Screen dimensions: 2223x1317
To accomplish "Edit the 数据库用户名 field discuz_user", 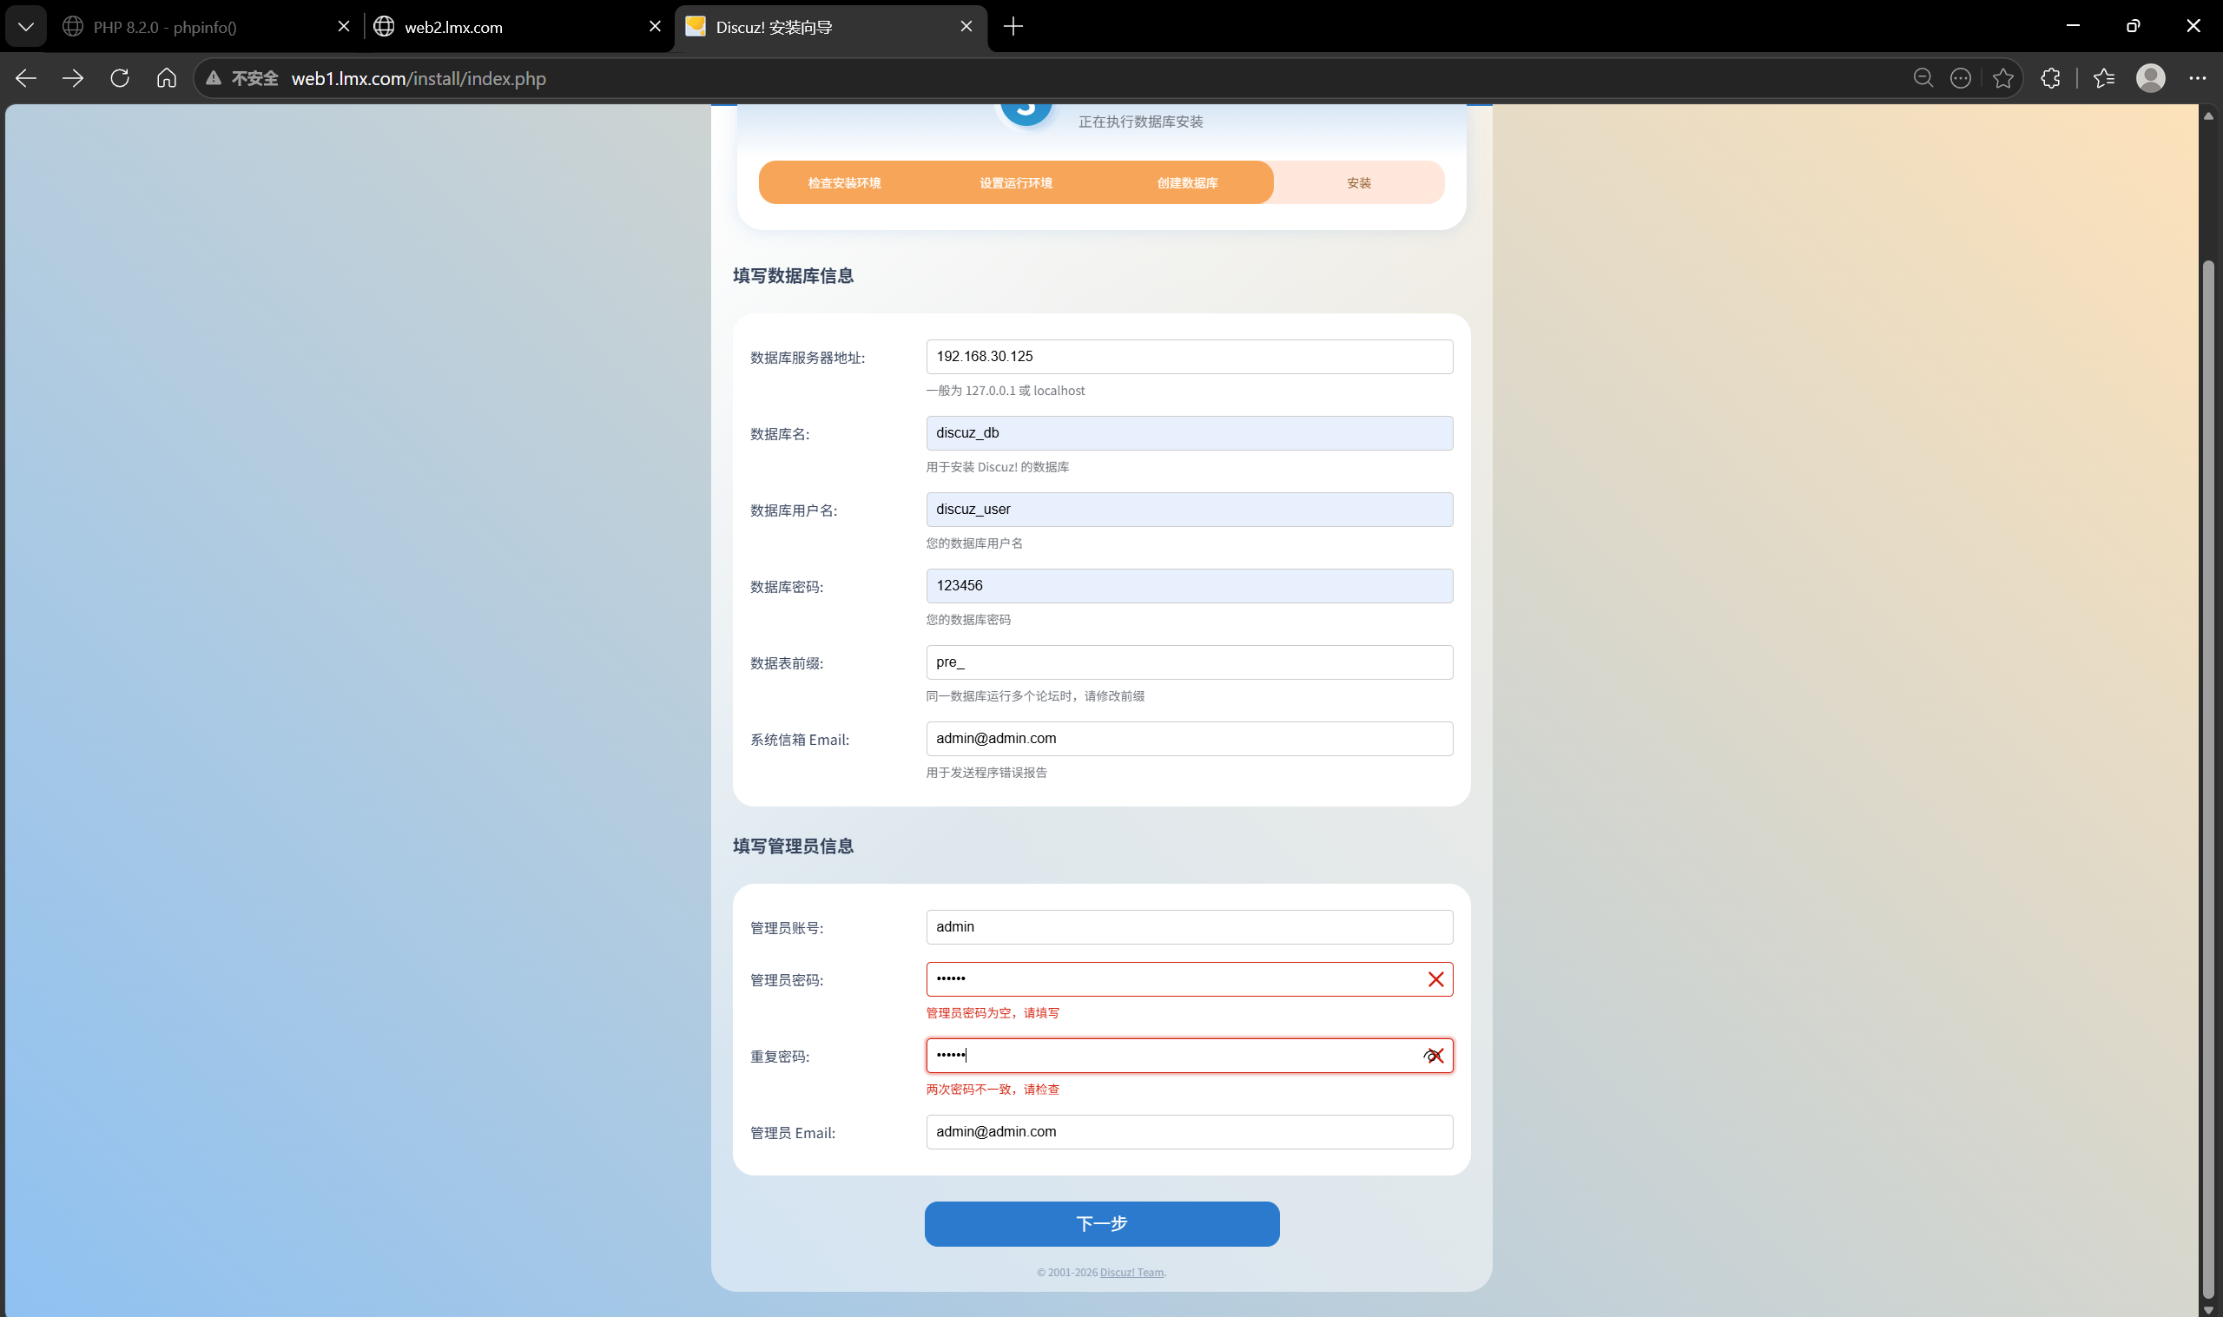I will pos(1189,510).
